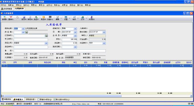Click into 手工单号 input field

coord(31,40)
